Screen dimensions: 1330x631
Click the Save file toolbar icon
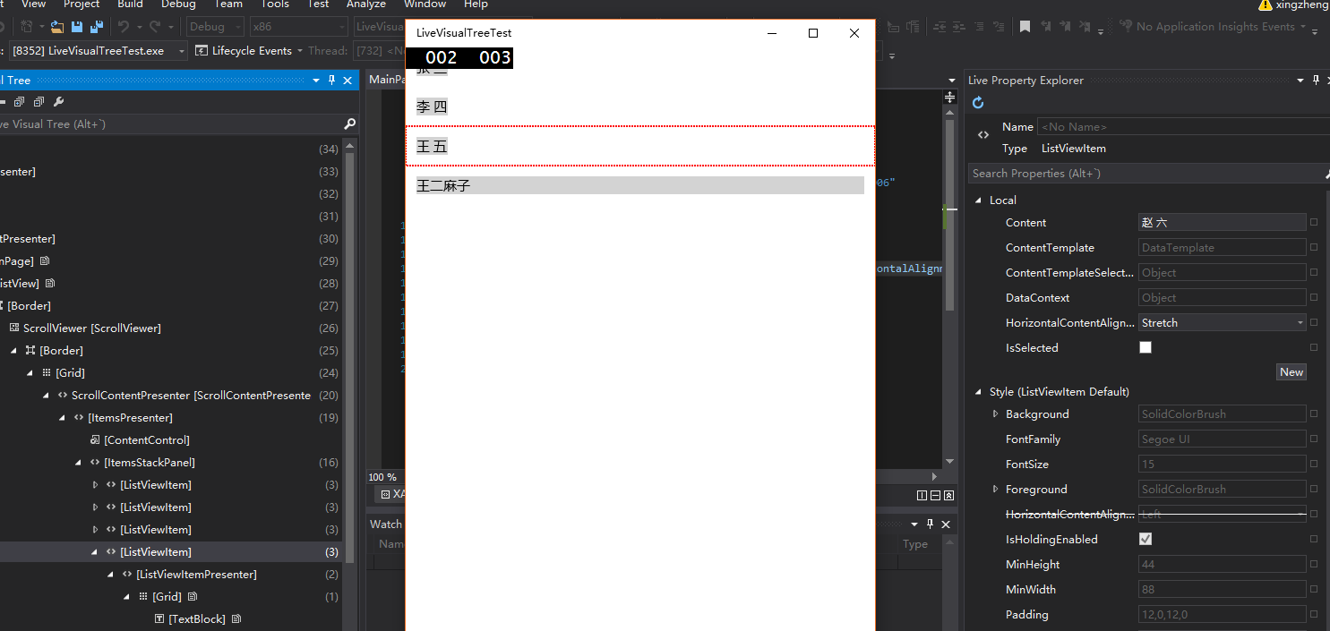tap(77, 27)
